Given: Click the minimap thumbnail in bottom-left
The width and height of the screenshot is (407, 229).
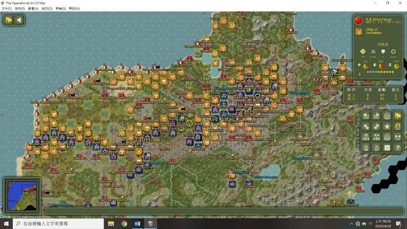Looking at the screenshot, I should point(22,195).
